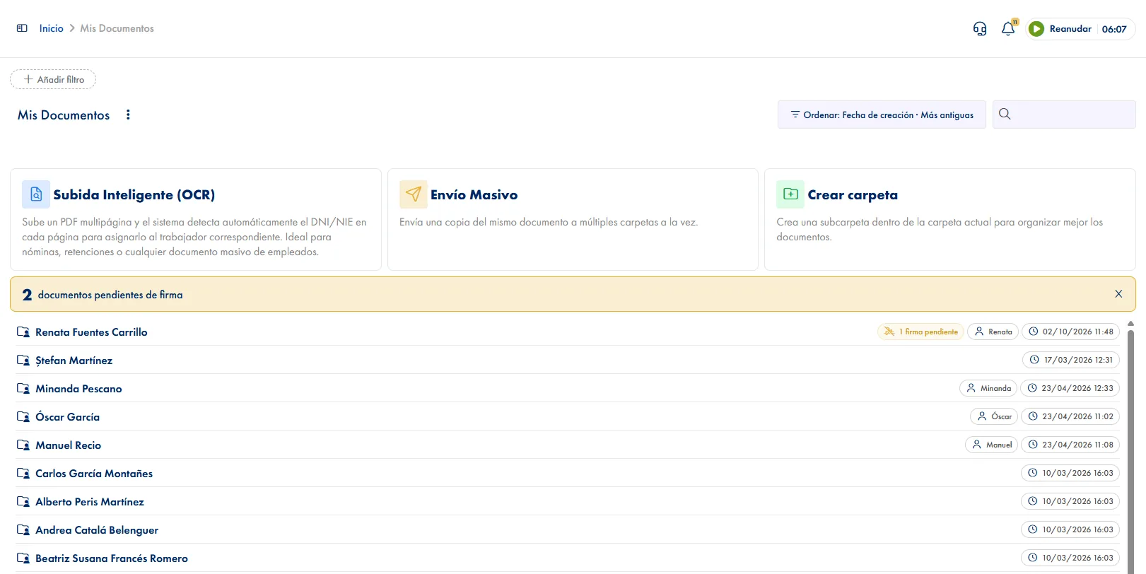Click the Subida Inteligente OCR document icon

coord(36,194)
